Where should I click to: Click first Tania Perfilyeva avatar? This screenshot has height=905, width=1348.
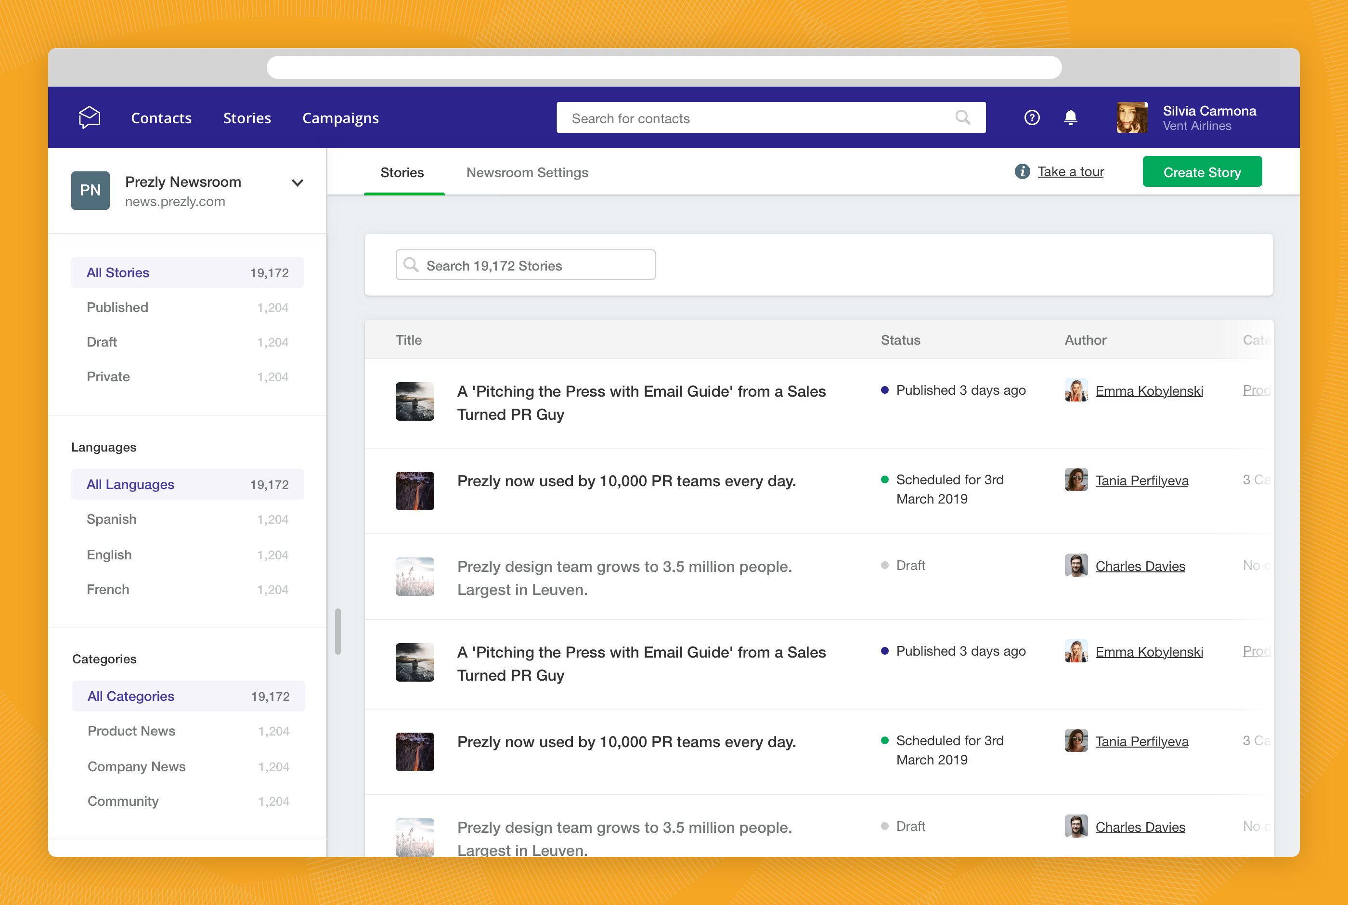point(1076,479)
